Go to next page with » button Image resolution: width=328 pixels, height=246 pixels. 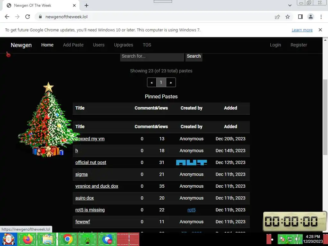click(x=171, y=82)
